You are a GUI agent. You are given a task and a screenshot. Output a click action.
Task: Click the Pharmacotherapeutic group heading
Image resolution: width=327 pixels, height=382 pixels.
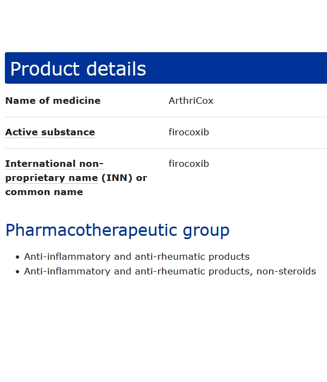117,230
